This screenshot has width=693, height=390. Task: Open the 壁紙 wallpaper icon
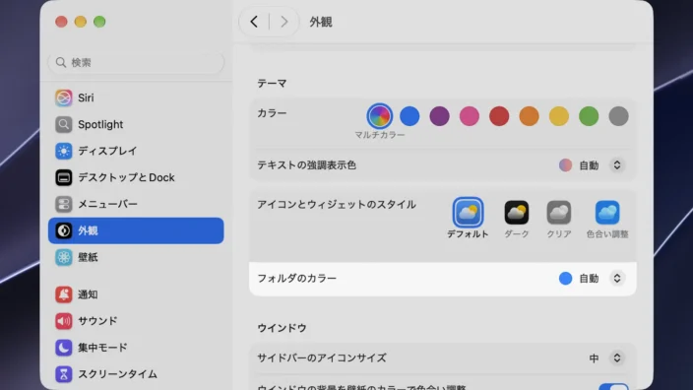point(64,257)
